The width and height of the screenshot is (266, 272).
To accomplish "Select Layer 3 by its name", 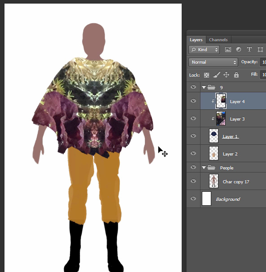I will [237, 119].
